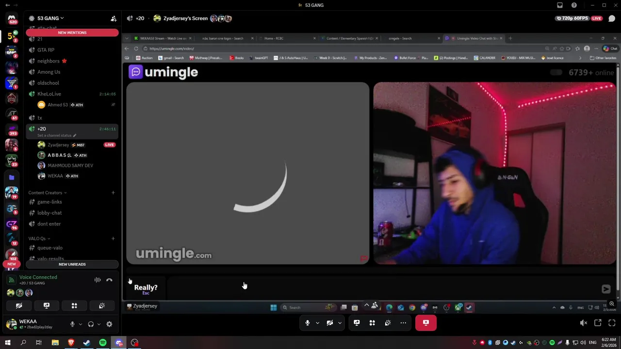
Task: Open Brave browser from the taskbar
Action: (x=71, y=343)
